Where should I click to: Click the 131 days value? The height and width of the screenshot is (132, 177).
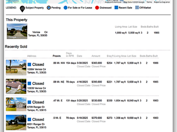[71, 100]
